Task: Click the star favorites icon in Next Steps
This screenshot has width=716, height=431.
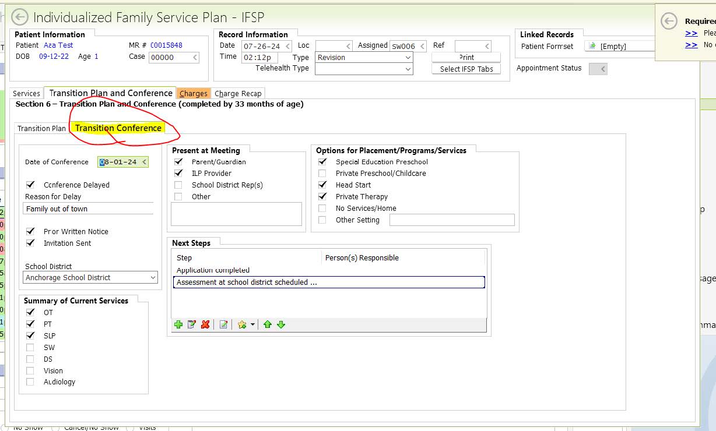Action: [242, 325]
